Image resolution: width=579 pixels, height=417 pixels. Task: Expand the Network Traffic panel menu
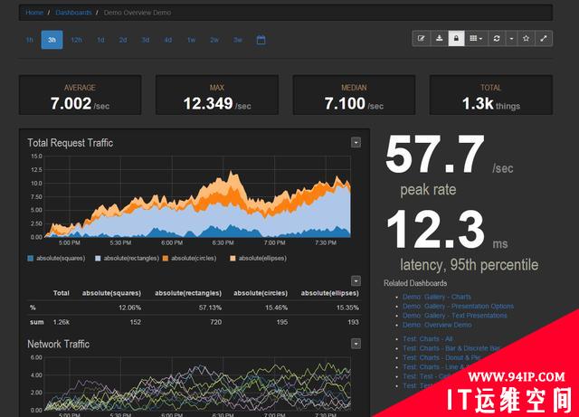click(x=356, y=344)
